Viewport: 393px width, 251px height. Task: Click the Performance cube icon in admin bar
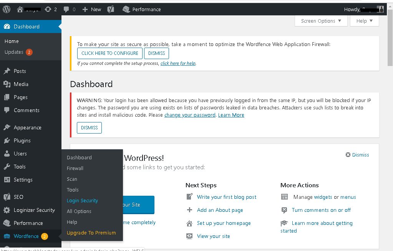126,9
